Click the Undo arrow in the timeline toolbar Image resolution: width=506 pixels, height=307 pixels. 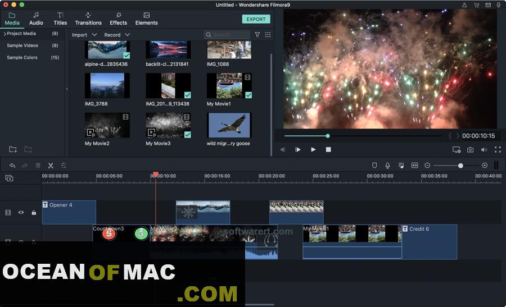click(x=12, y=165)
